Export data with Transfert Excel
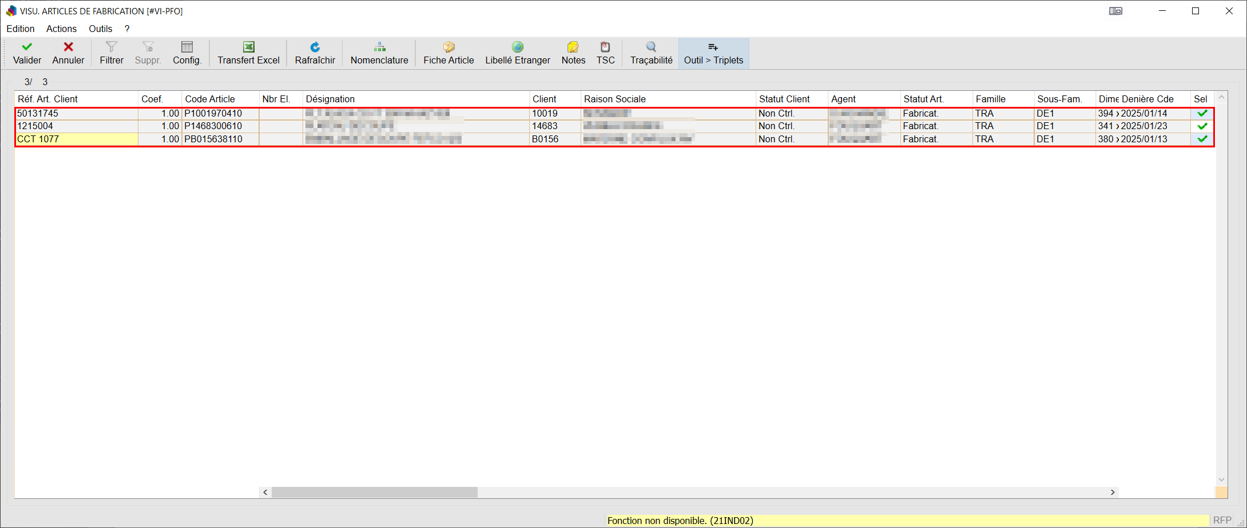 click(x=248, y=53)
